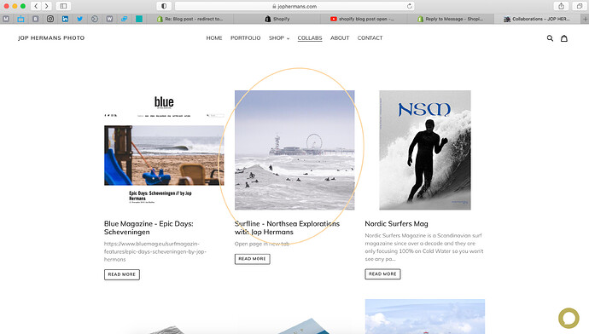Open 'Surfline - Northsea Explorations' title link

click(x=287, y=227)
